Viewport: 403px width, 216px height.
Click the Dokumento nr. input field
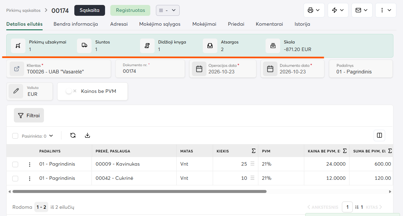pos(150,69)
